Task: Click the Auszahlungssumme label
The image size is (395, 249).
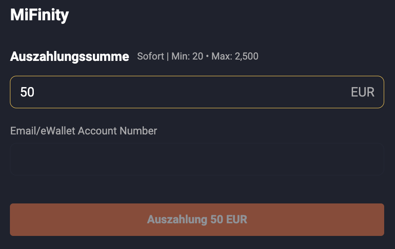Action: [x=69, y=57]
